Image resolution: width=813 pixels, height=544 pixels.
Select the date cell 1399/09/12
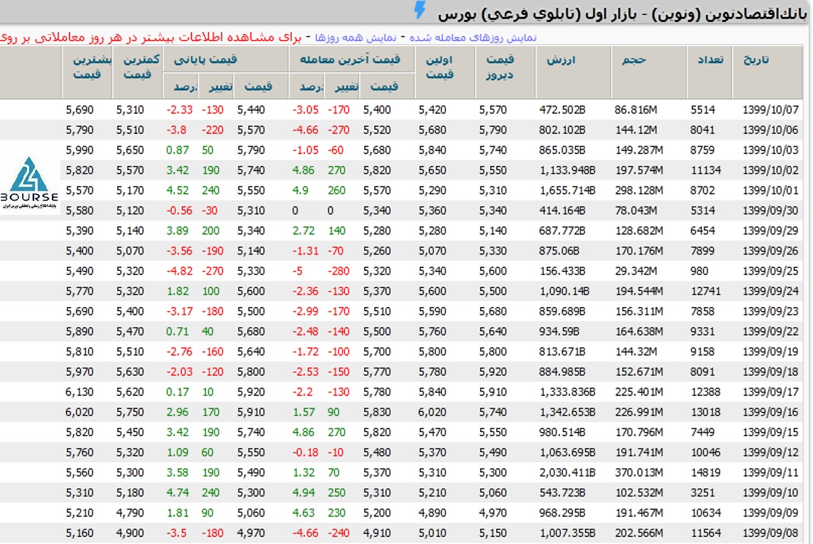point(770,453)
